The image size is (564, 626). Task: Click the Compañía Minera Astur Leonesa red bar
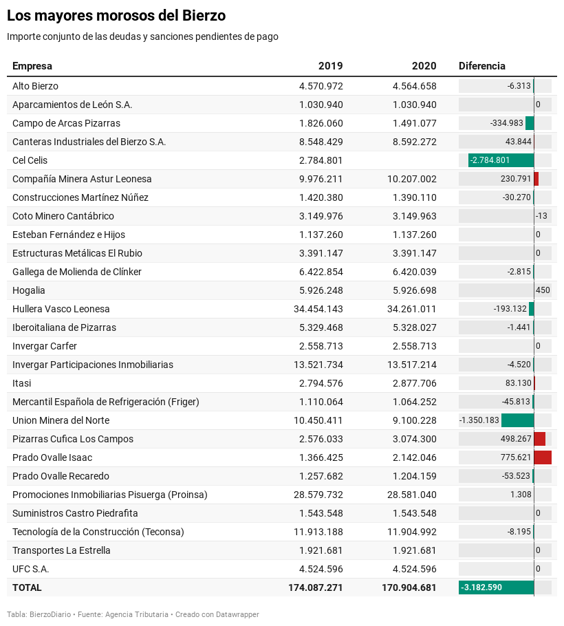(x=536, y=179)
